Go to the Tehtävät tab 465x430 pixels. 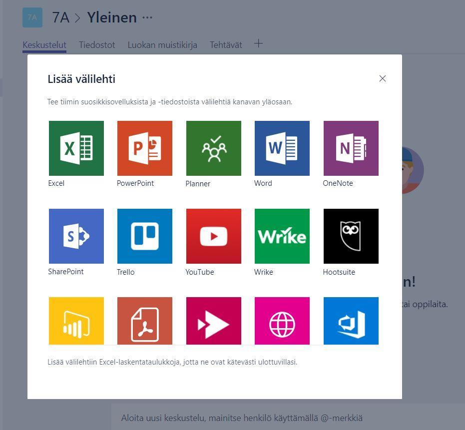coord(226,45)
